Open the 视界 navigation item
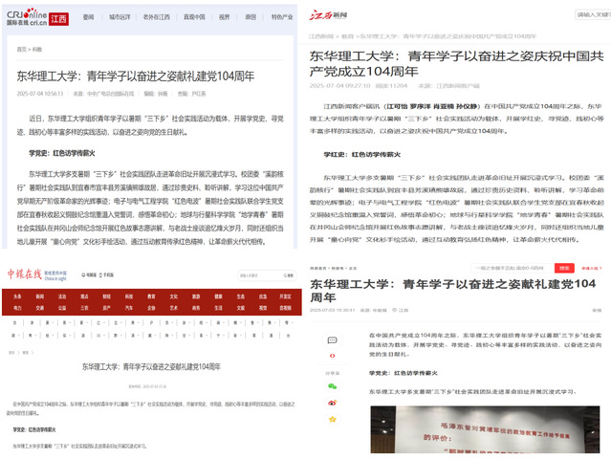This screenshot has width=611, height=459. [224, 17]
